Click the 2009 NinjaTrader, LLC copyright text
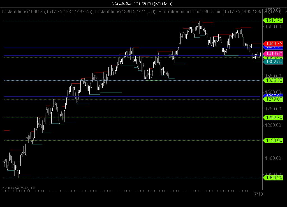Screen dimensions: 287x207 click(18, 188)
